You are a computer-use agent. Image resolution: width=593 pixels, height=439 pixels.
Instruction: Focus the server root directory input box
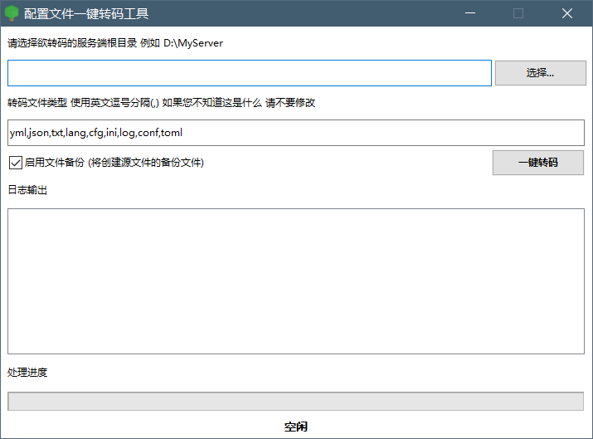(x=249, y=73)
